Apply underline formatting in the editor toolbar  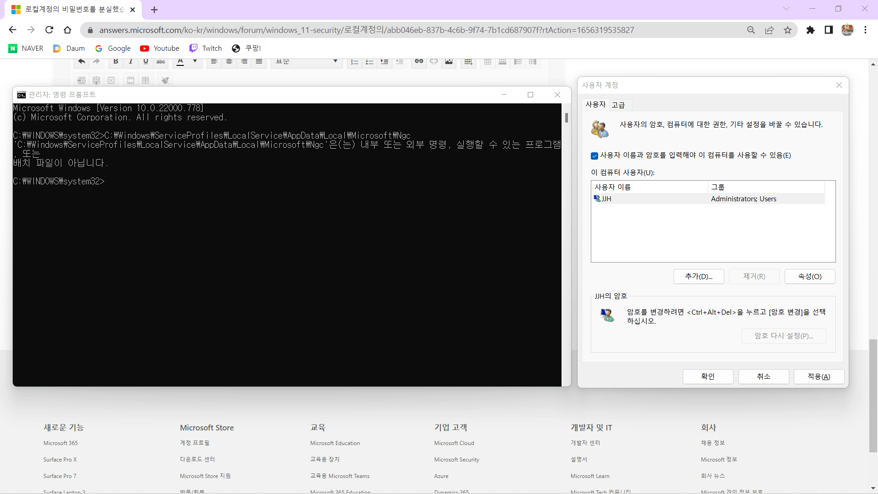point(146,62)
